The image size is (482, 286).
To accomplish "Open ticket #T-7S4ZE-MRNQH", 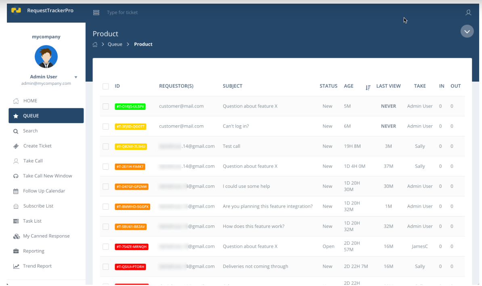I will tap(132, 246).
